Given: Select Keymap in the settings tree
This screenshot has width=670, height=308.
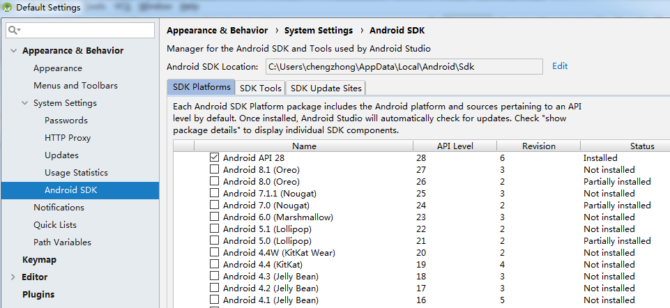Looking at the screenshot, I should click(39, 260).
